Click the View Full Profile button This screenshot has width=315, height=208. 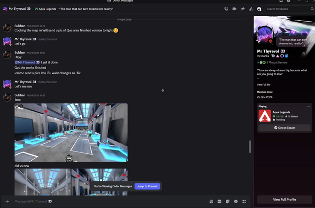284,199
